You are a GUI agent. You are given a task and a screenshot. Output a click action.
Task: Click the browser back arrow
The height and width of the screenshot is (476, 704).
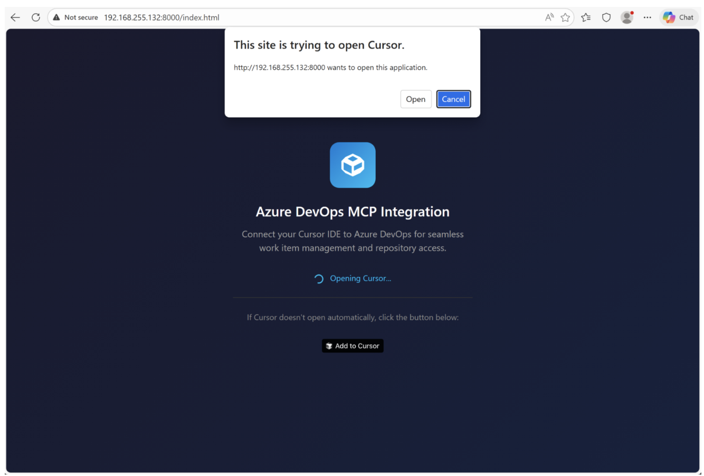[15, 17]
